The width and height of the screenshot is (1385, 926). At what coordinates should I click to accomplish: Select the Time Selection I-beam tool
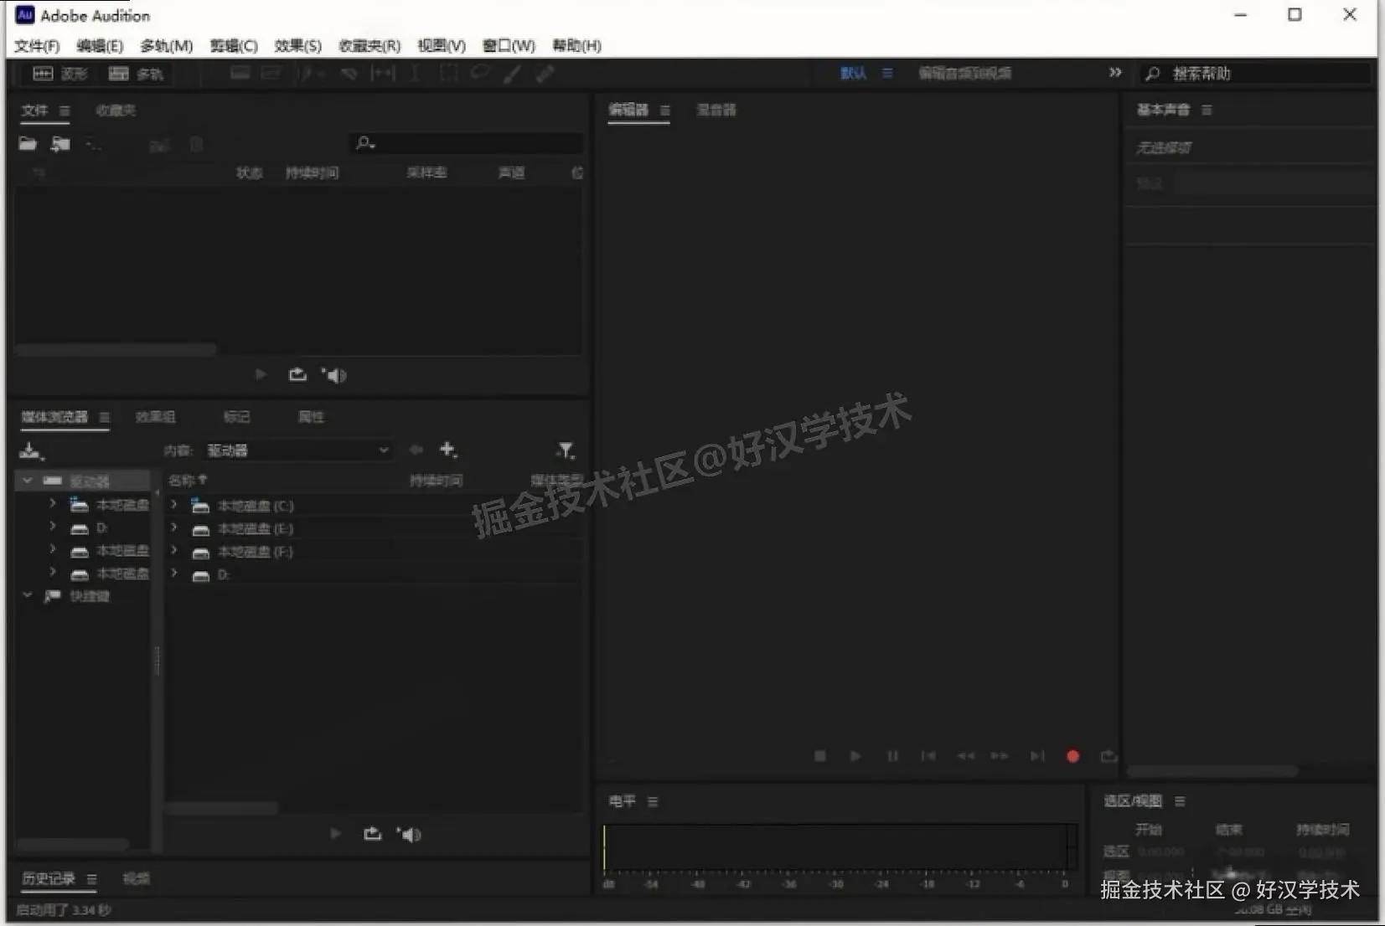(415, 74)
